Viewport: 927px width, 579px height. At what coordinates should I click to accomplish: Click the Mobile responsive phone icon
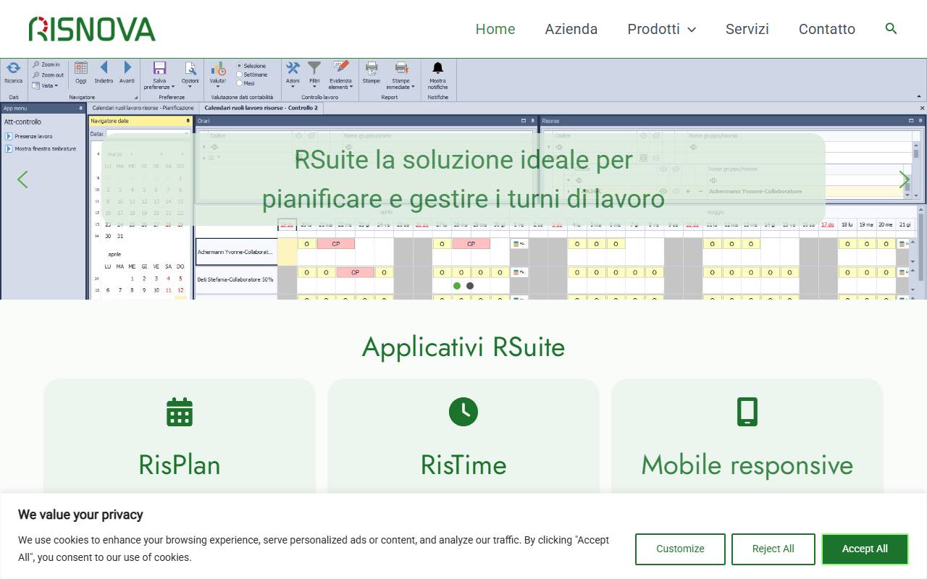point(747,412)
